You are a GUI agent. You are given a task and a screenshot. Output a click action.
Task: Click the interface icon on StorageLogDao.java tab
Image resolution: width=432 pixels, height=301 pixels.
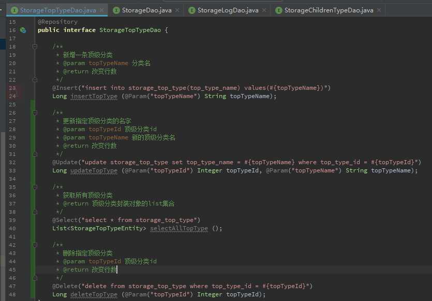tap(192, 10)
